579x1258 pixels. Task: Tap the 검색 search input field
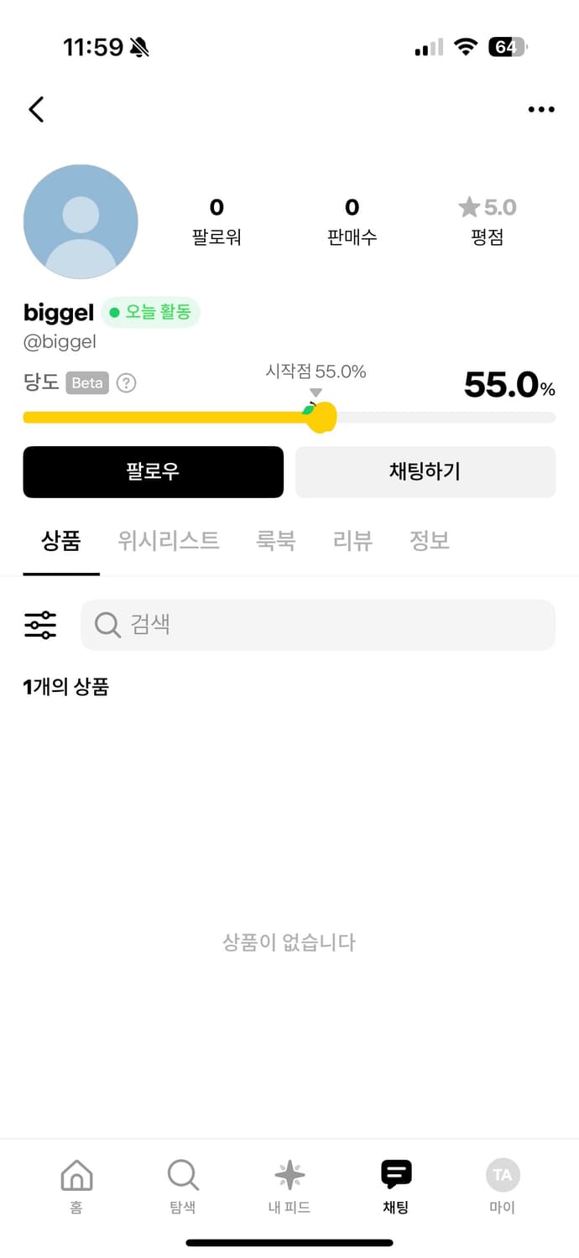(x=317, y=624)
